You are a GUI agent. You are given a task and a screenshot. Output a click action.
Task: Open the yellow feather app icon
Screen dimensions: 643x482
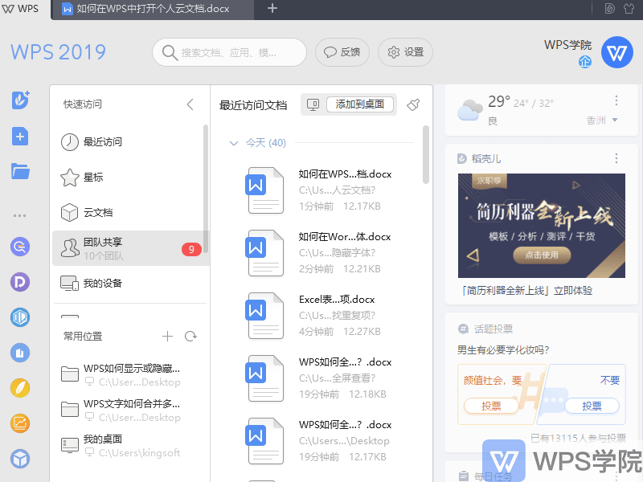click(x=20, y=388)
